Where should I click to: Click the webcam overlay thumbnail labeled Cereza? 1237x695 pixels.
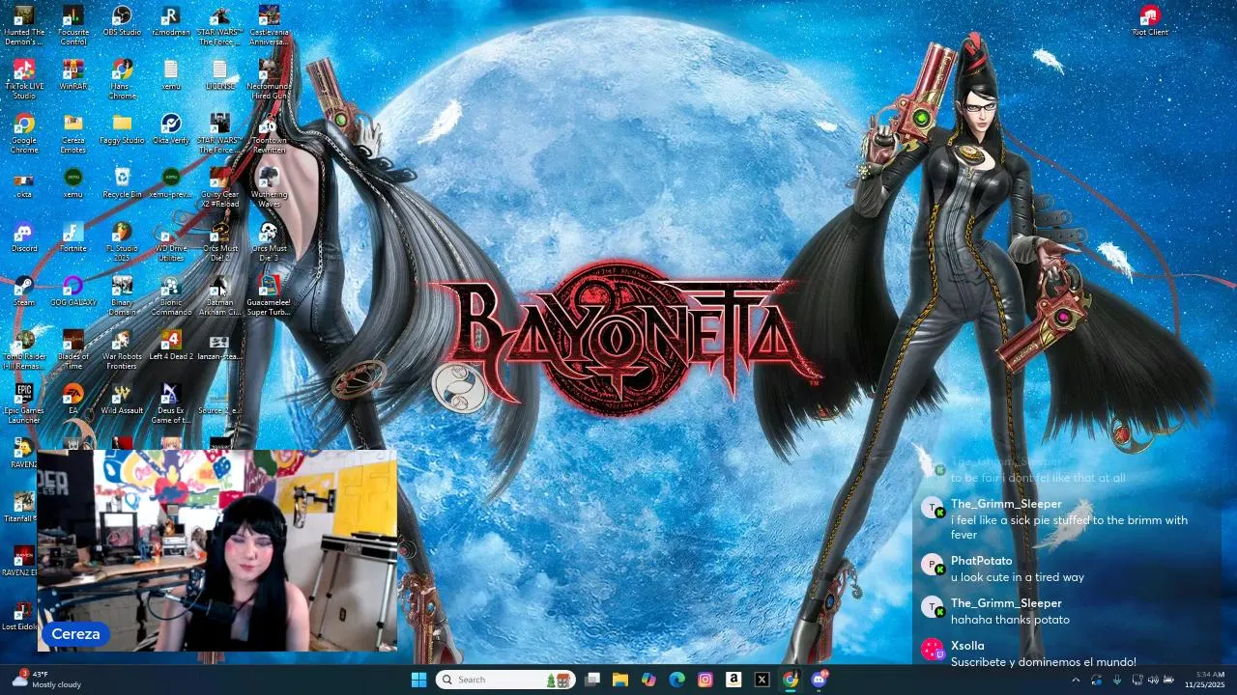coord(217,550)
